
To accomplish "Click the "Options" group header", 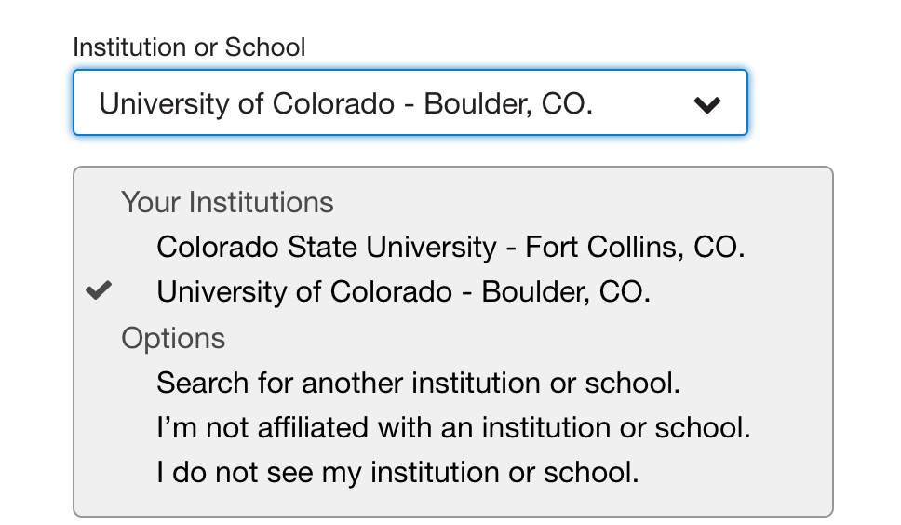I will pos(173,338).
